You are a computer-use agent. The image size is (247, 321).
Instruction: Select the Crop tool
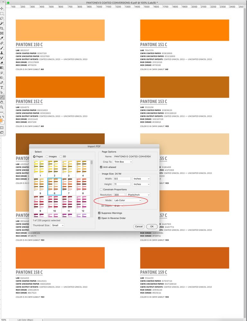2,28
